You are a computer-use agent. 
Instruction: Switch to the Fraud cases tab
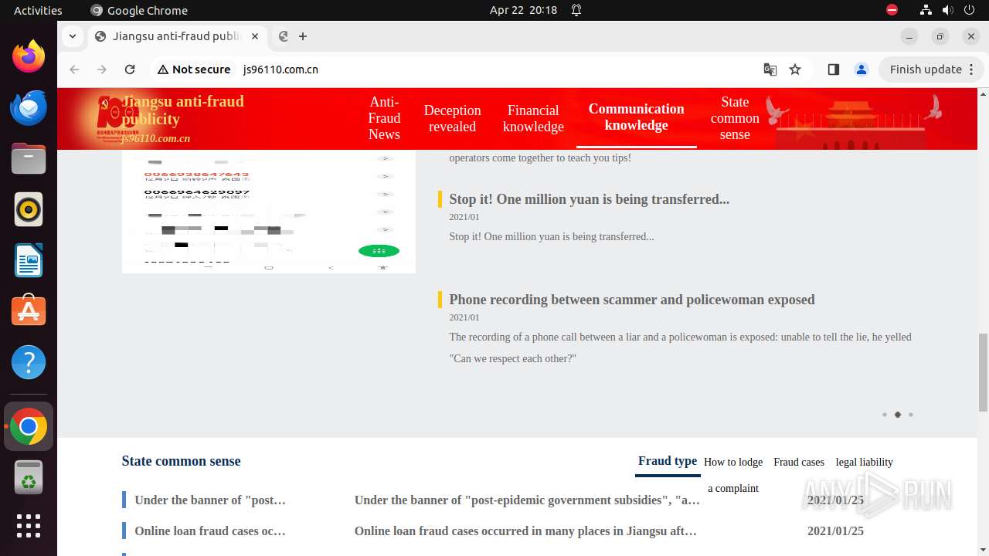[x=799, y=462]
